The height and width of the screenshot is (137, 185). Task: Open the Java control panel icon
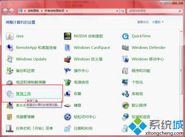[x=10, y=36]
